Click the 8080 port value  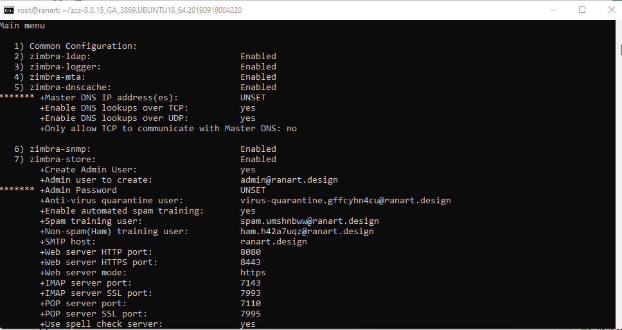click(251, 252)
